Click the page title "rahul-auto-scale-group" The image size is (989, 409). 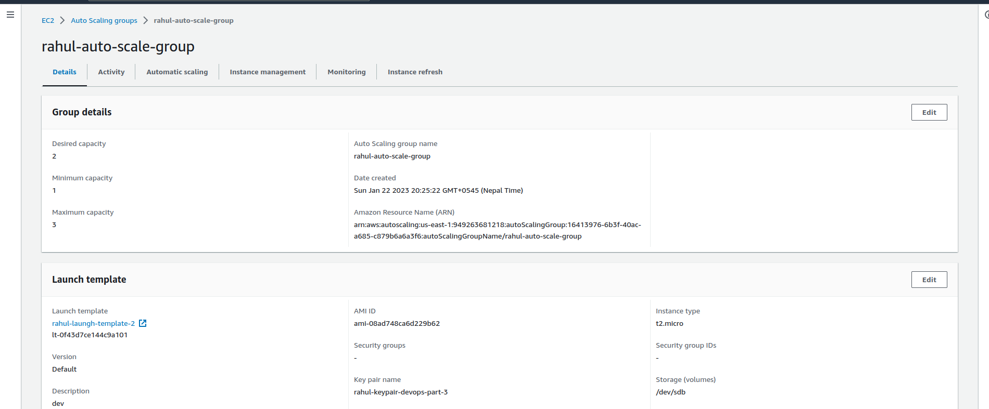point(118,46)
